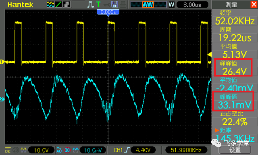The height and width of the screenshot is (155, 258).
Task: Click the 33.1mV CH2 peak-to-peak value
Action: tap(235, 105)
